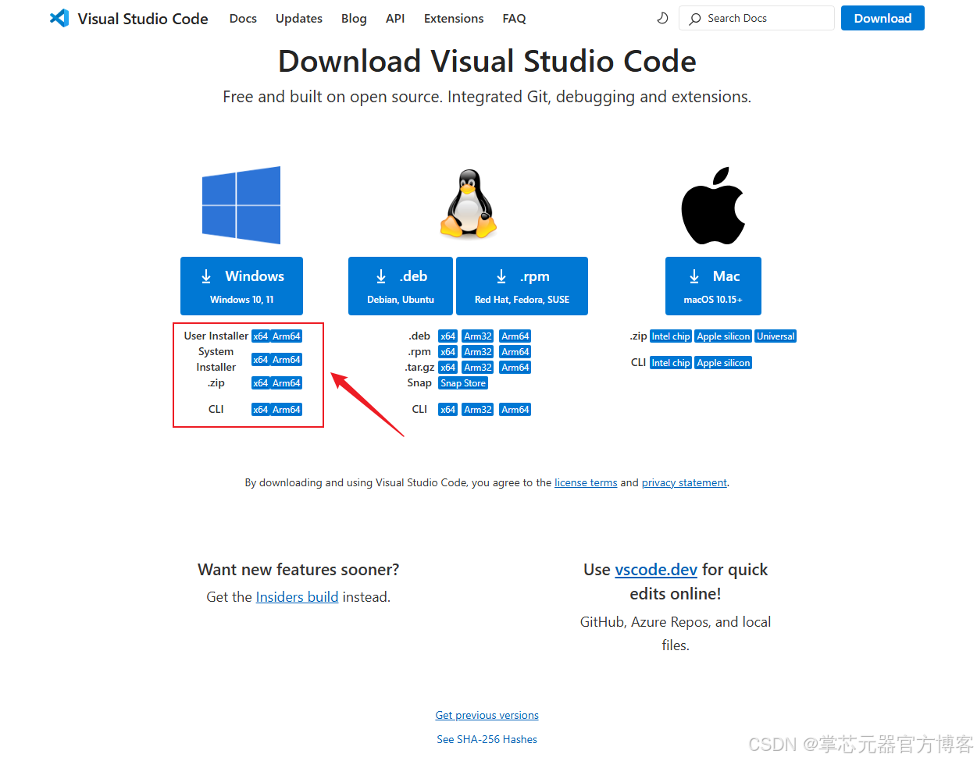Open the privacy statement link
Screen dimensions: 977x761
684,483
